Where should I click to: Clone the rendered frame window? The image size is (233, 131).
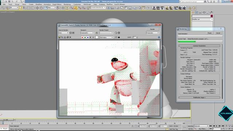pyautogui.click(x=65, y=37)
